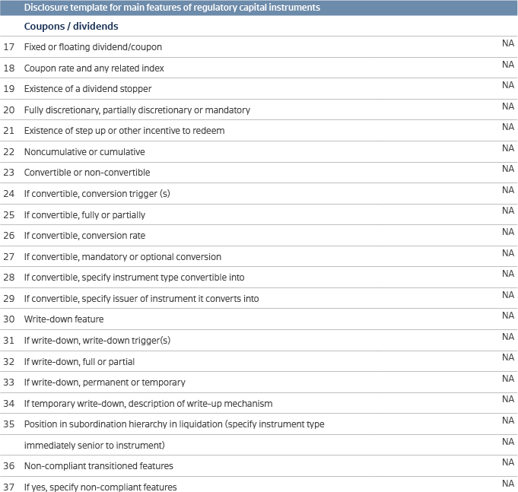The image size is (518, 492).
Task: Select the 'Coupons / dividends' section heading
Action: coord(71,27)
